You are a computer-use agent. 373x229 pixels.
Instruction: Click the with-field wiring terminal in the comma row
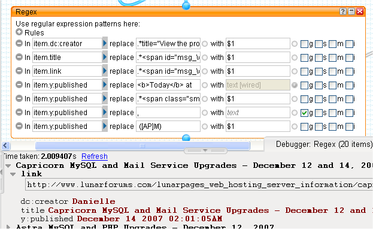click(295, 113)
